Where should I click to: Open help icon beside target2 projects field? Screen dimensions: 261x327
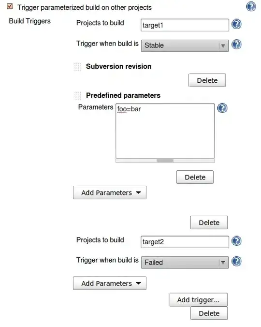coord(236,241)
